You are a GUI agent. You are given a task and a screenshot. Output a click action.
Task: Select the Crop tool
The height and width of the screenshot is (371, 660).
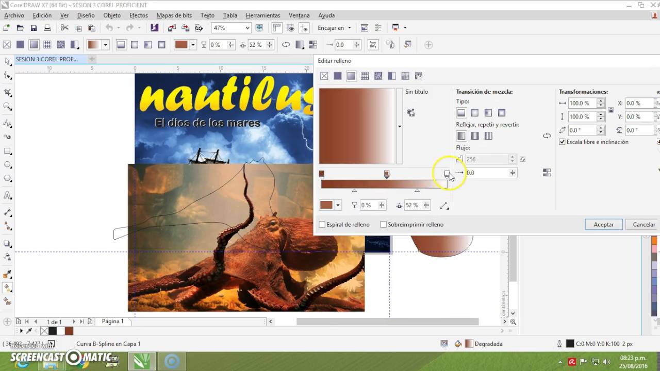tap(8, 93)
